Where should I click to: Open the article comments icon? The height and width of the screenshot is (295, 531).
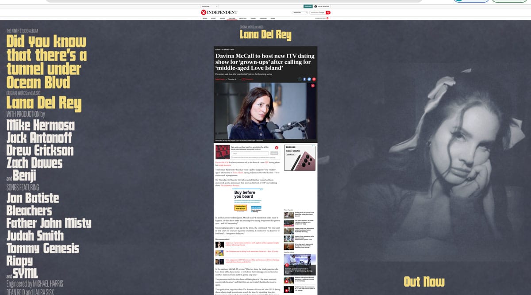[243, 79]
